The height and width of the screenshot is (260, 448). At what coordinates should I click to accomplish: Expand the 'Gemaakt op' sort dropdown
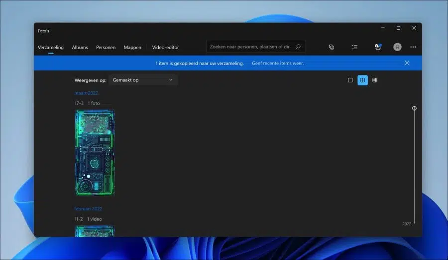[143, 80]
